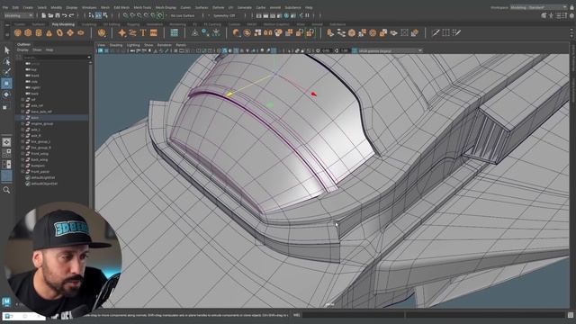The height and width of the screenshot is (324, 576).
Task: Open the Outliner Show menu
Action: [37, 50]
